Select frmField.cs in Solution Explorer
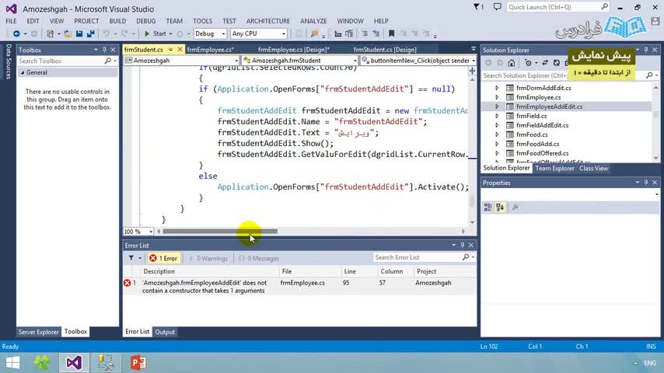This screenshot has height=373, width=664. 532,116
